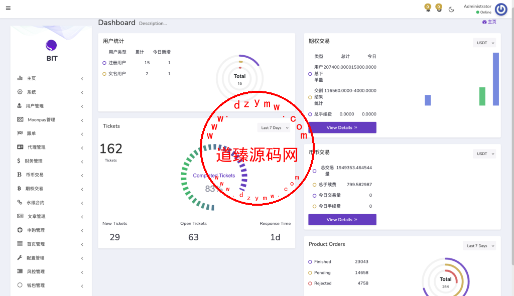This screenshot has width=514, height=296.
Task: Expand the 财务管理 menu chevron
Action: (x=82, y=162)
